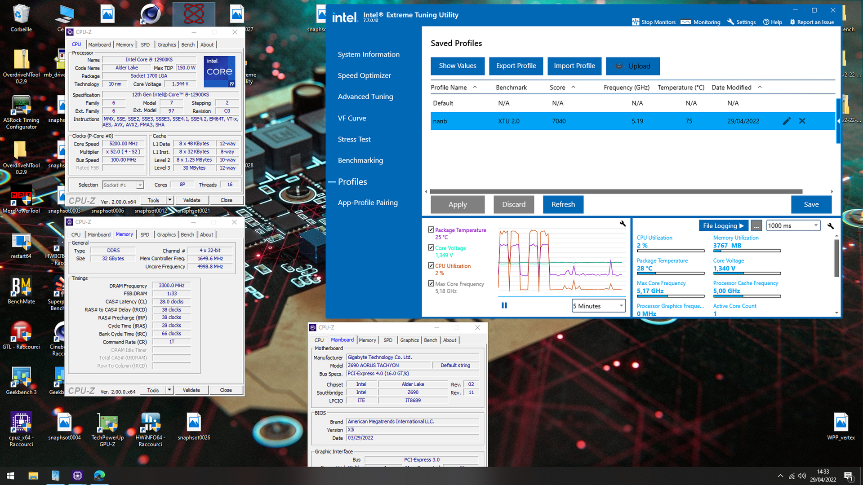863x485 pixels.
Task: Click the Save button in Profiles
Action: click(811, 204)
